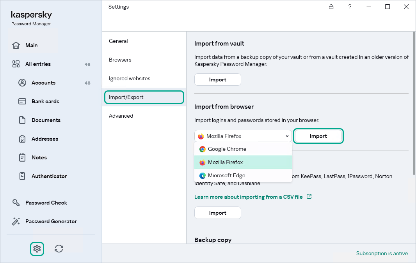Select Notes label in sidebar
The width and height of the screenshot is (416, 263).
coord(39,157)
